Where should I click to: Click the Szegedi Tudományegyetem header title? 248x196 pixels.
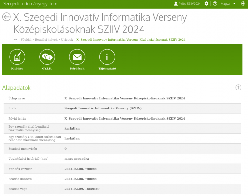[x=30, y=4]
